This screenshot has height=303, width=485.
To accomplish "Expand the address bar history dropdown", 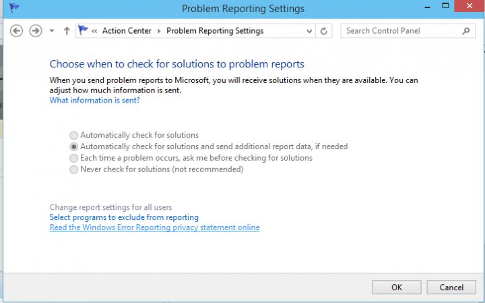I will click(309, 31).
